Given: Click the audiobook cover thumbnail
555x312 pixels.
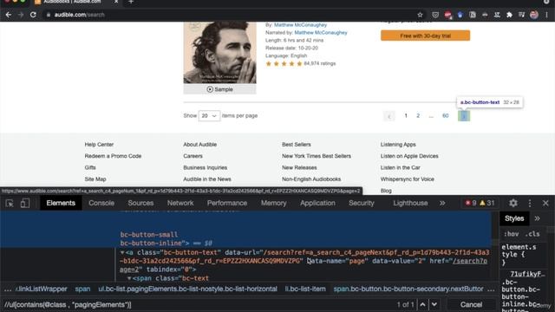Looking at the screenshot, I should [219, 52].
